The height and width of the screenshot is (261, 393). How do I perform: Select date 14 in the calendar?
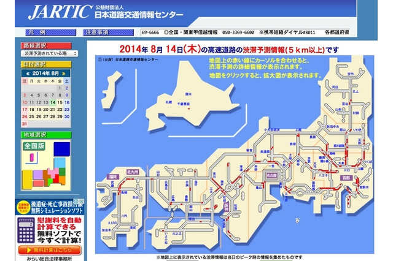pyautogui.click(x=53, y=102)
